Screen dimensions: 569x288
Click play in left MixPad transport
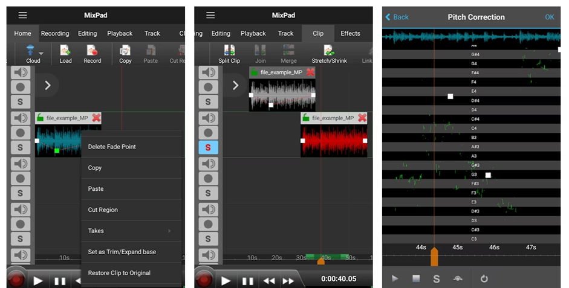click(37, 281)
